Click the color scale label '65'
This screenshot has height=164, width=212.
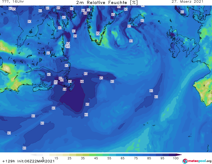[123, 158]
